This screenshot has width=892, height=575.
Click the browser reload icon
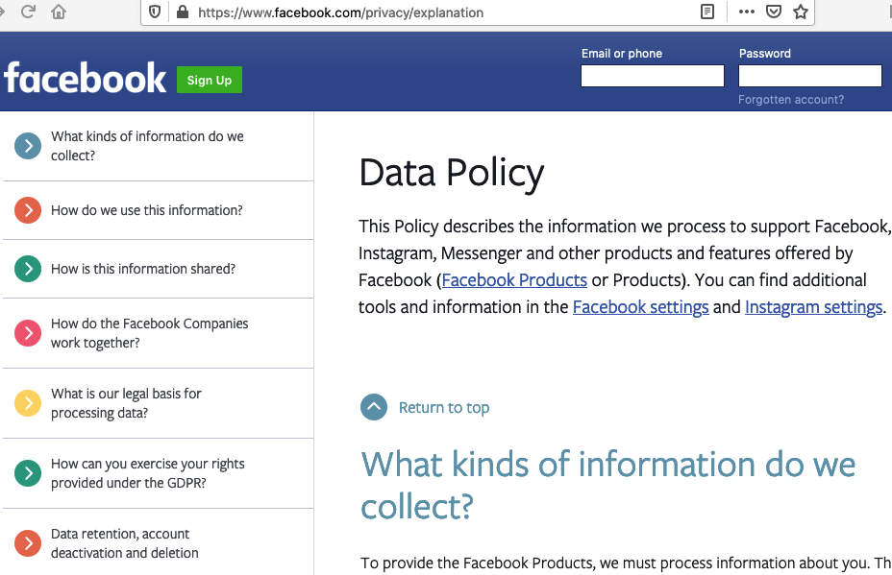(28, 12)
